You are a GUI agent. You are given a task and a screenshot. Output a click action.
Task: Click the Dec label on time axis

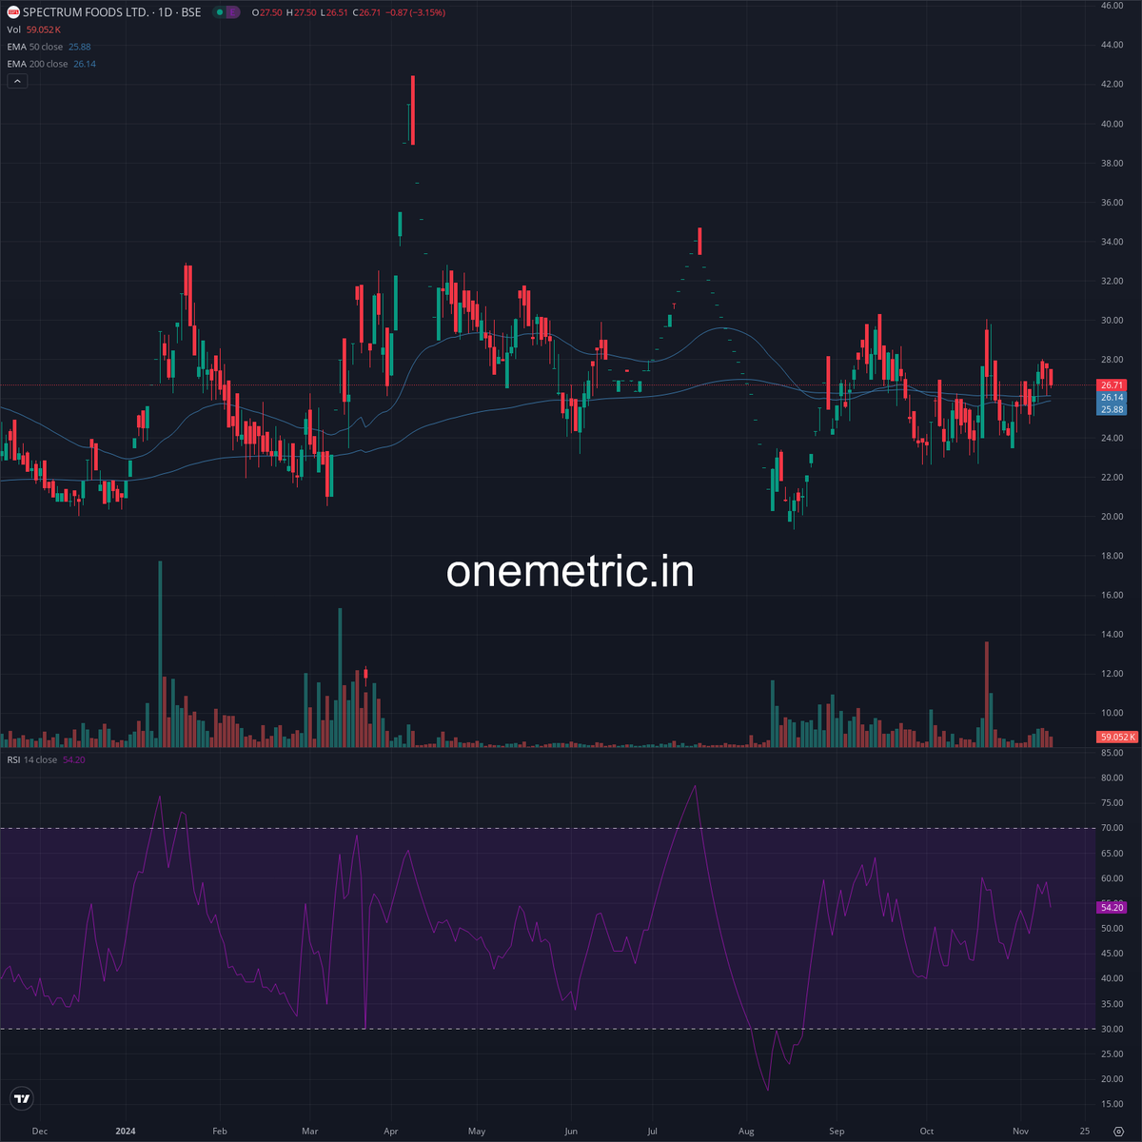tap(40, 1131)
